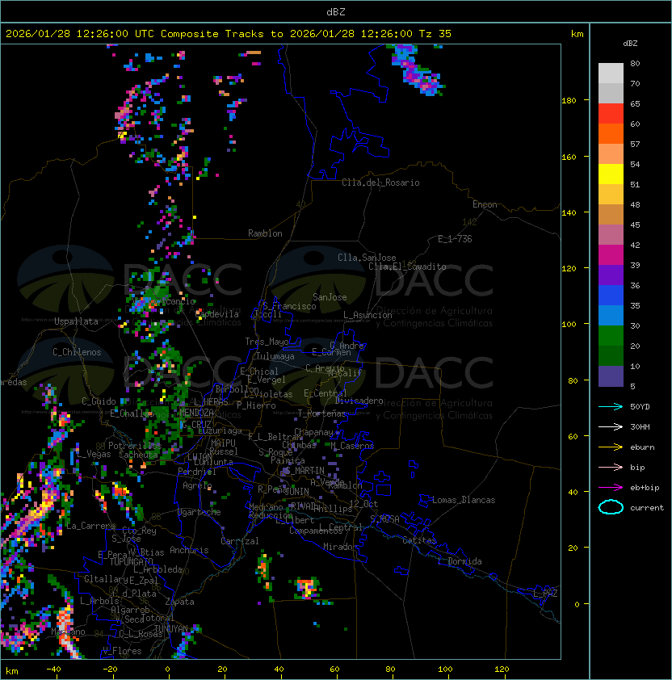Select the Lomas_Blancas map label
Image resolution: width=672 pixels, height=680 pixels.
click(x=464, y=500)
